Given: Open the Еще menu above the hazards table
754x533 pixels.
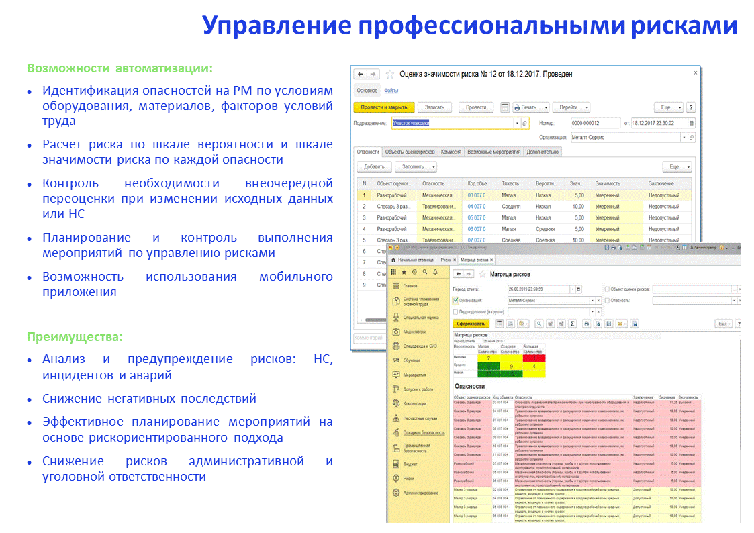Looking at the screenshot, I should click(x=677, y=166).
